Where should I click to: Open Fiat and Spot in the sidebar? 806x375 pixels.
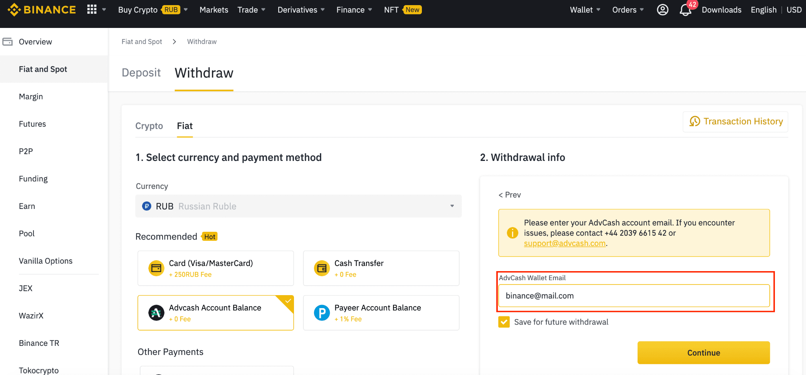54,69
